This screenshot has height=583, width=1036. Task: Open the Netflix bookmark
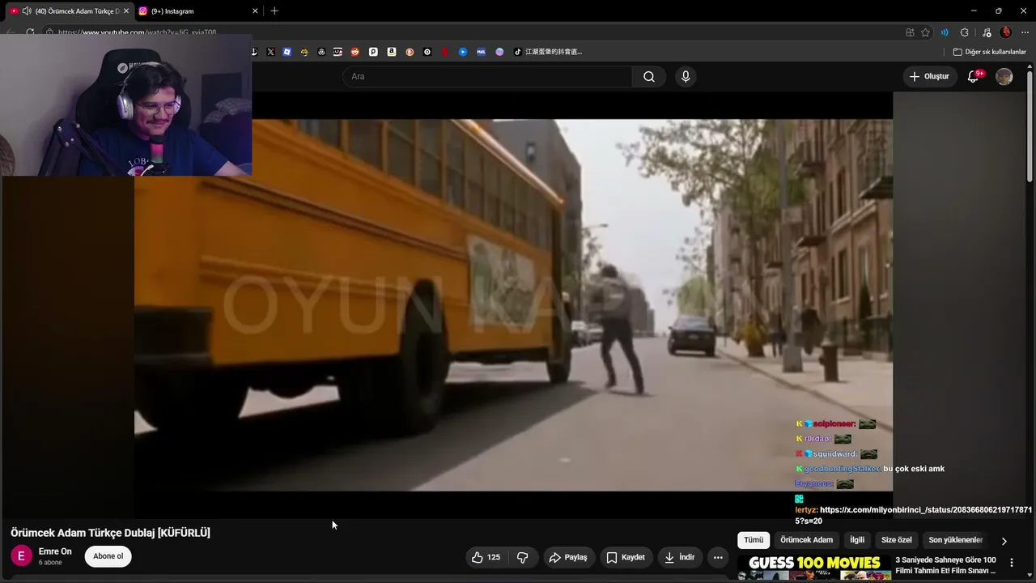445,52
